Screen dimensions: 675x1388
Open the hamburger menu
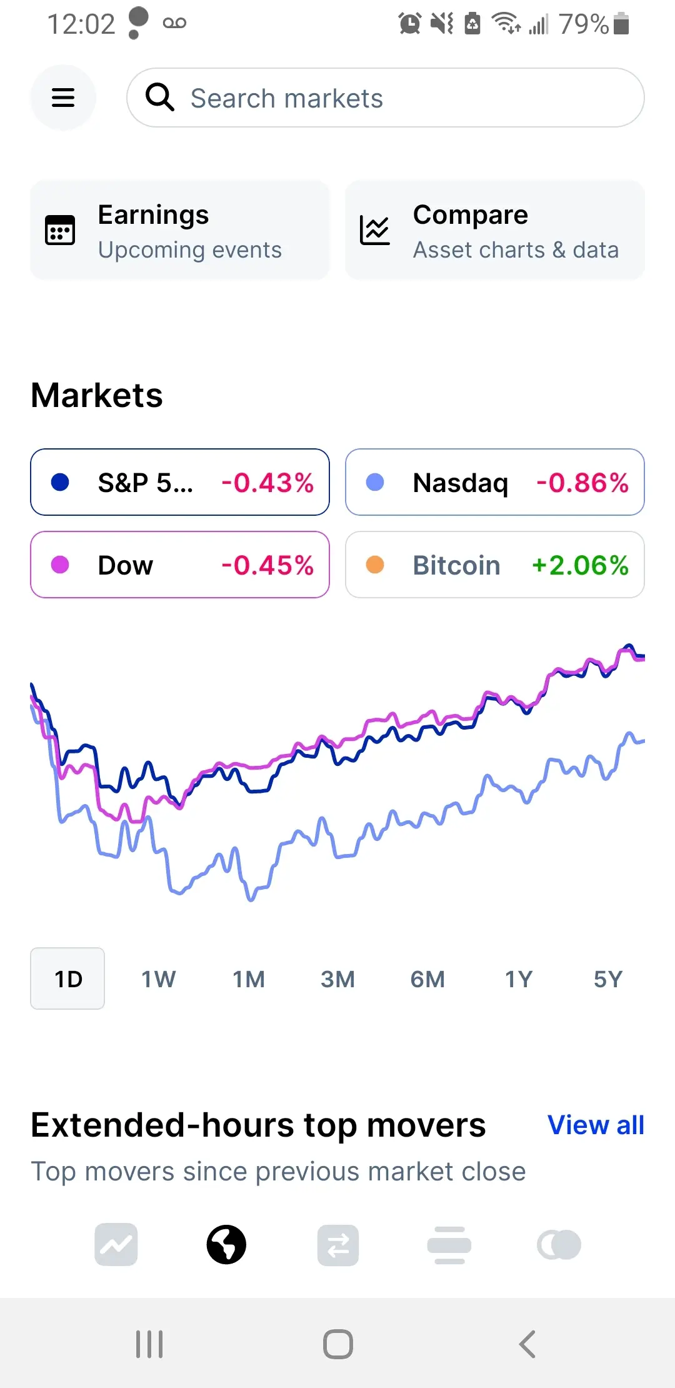pyautogui.click(x=63, y=98)
